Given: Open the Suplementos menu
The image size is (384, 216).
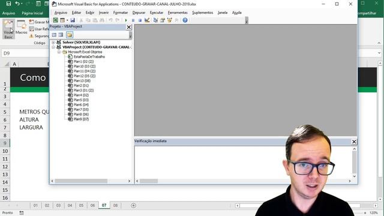Looking at the screenshot, I should click(203, 13).
